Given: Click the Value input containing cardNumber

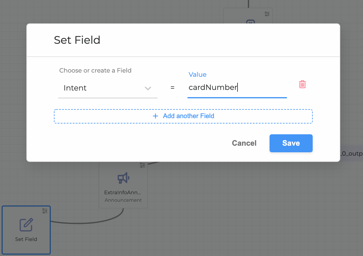Looking at the screenshot, I should click(237, 87).
